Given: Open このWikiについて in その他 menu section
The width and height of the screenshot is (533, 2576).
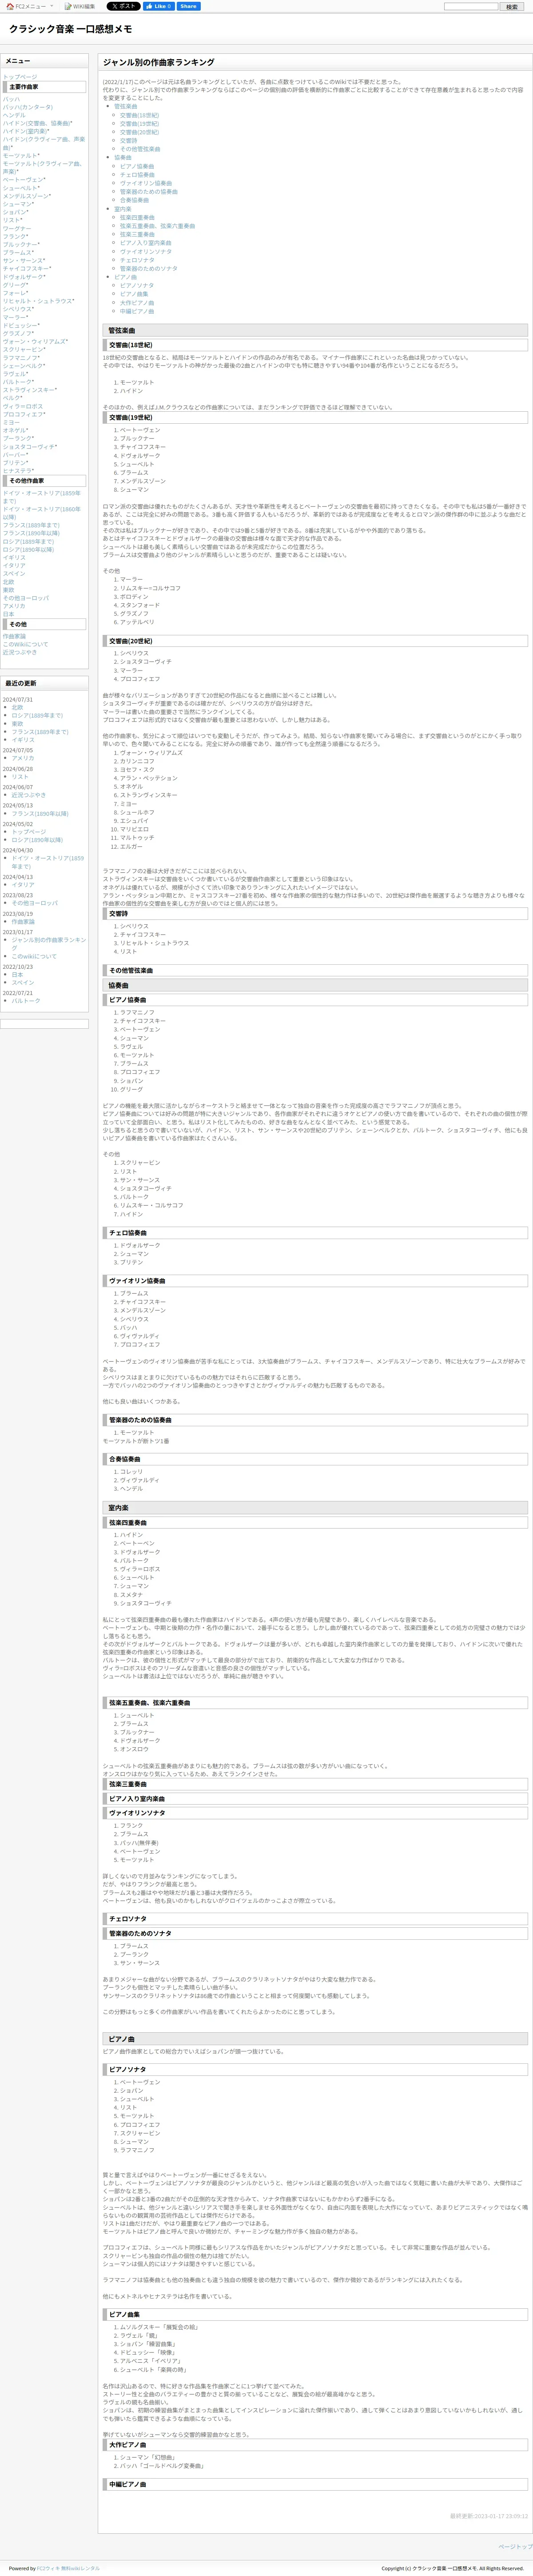Looking at the screenshot, I should [25, 644].
